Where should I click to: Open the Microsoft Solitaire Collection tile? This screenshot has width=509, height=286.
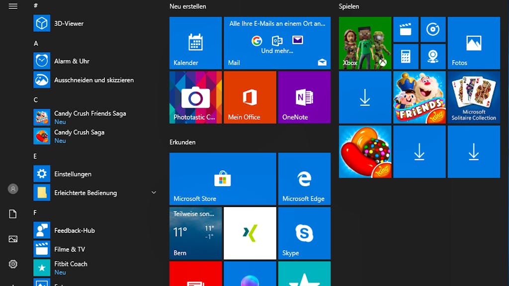(474, 97)
